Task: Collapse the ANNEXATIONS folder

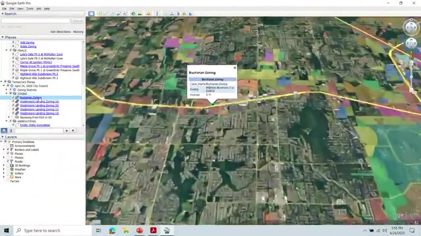Action: tap(6, 121)
